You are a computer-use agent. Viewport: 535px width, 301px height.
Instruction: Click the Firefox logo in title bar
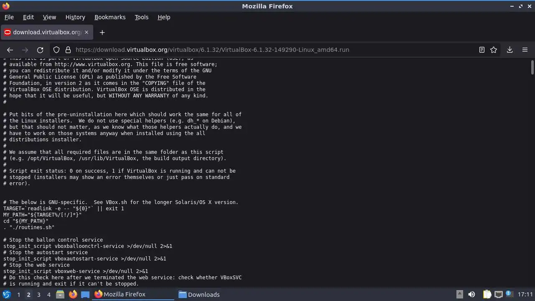click(6, 6)
